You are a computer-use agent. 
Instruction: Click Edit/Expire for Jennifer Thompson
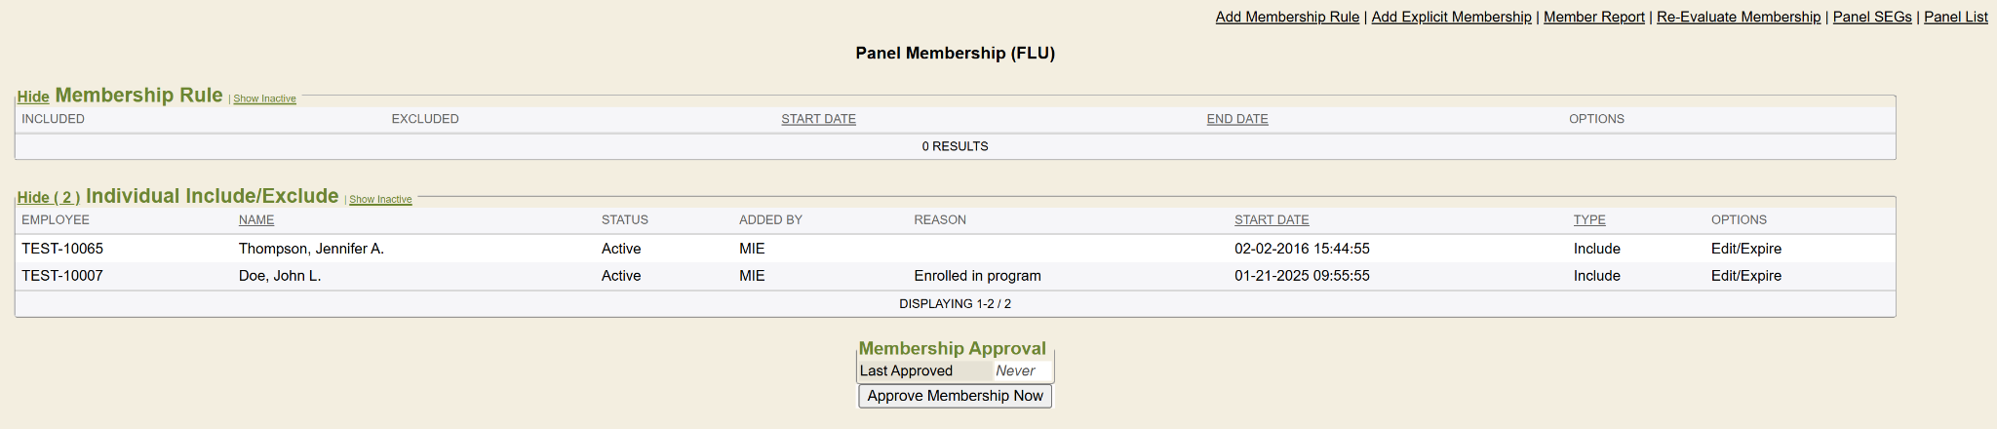click(x=1745, y=249)
